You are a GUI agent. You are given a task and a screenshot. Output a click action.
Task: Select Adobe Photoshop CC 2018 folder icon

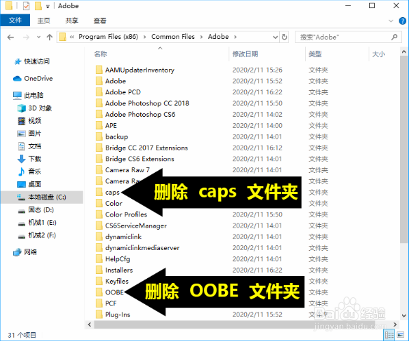[x=99, y=103]
